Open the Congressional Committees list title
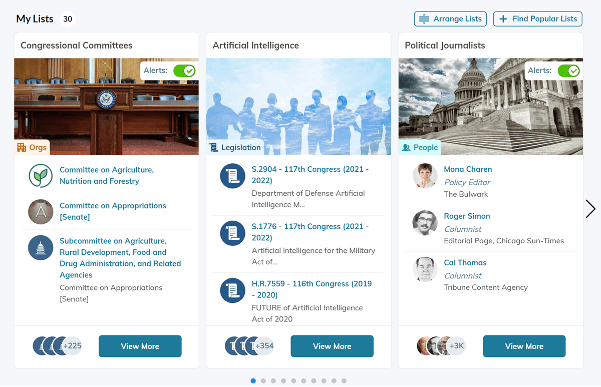 click(x=77, y=46)
